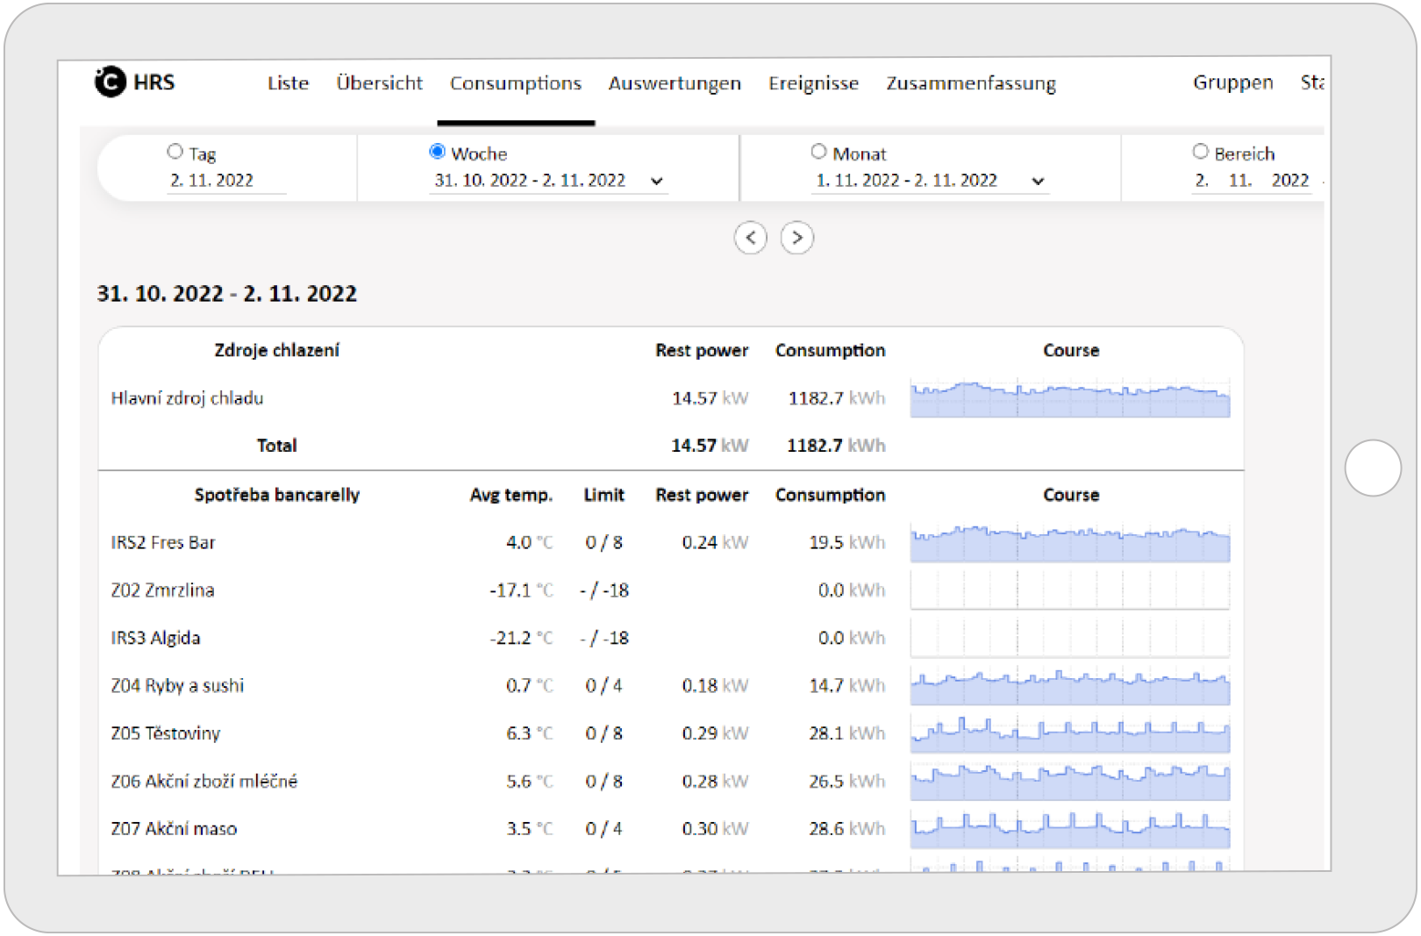1421x936 pixels.
Task: Go to next week arrow
Action: click(x=796, y=238)
